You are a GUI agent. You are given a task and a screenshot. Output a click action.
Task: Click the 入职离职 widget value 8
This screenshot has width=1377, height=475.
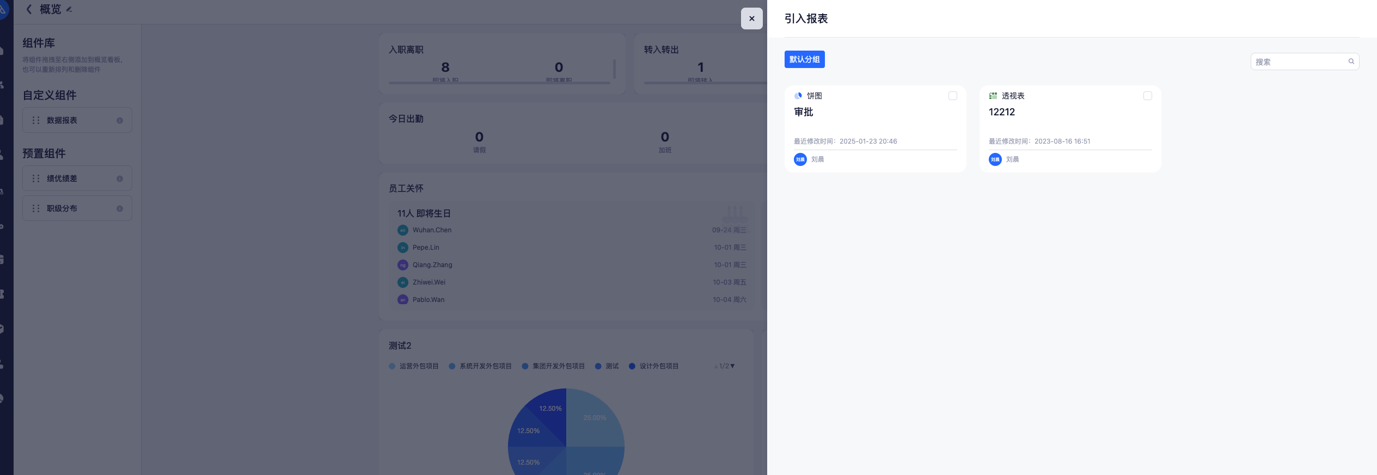445,67
